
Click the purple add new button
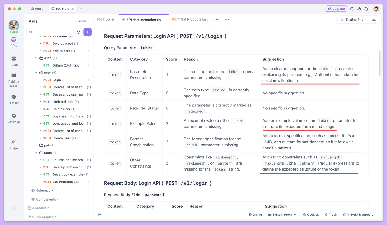pyautogui.click(x=87, y=32)
